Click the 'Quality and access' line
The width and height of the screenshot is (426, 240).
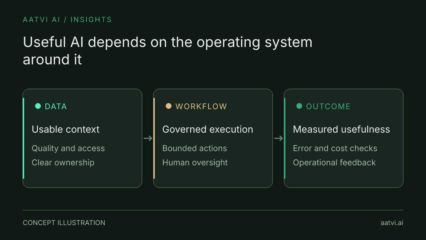pyautogui.click(x=68, y=148)
